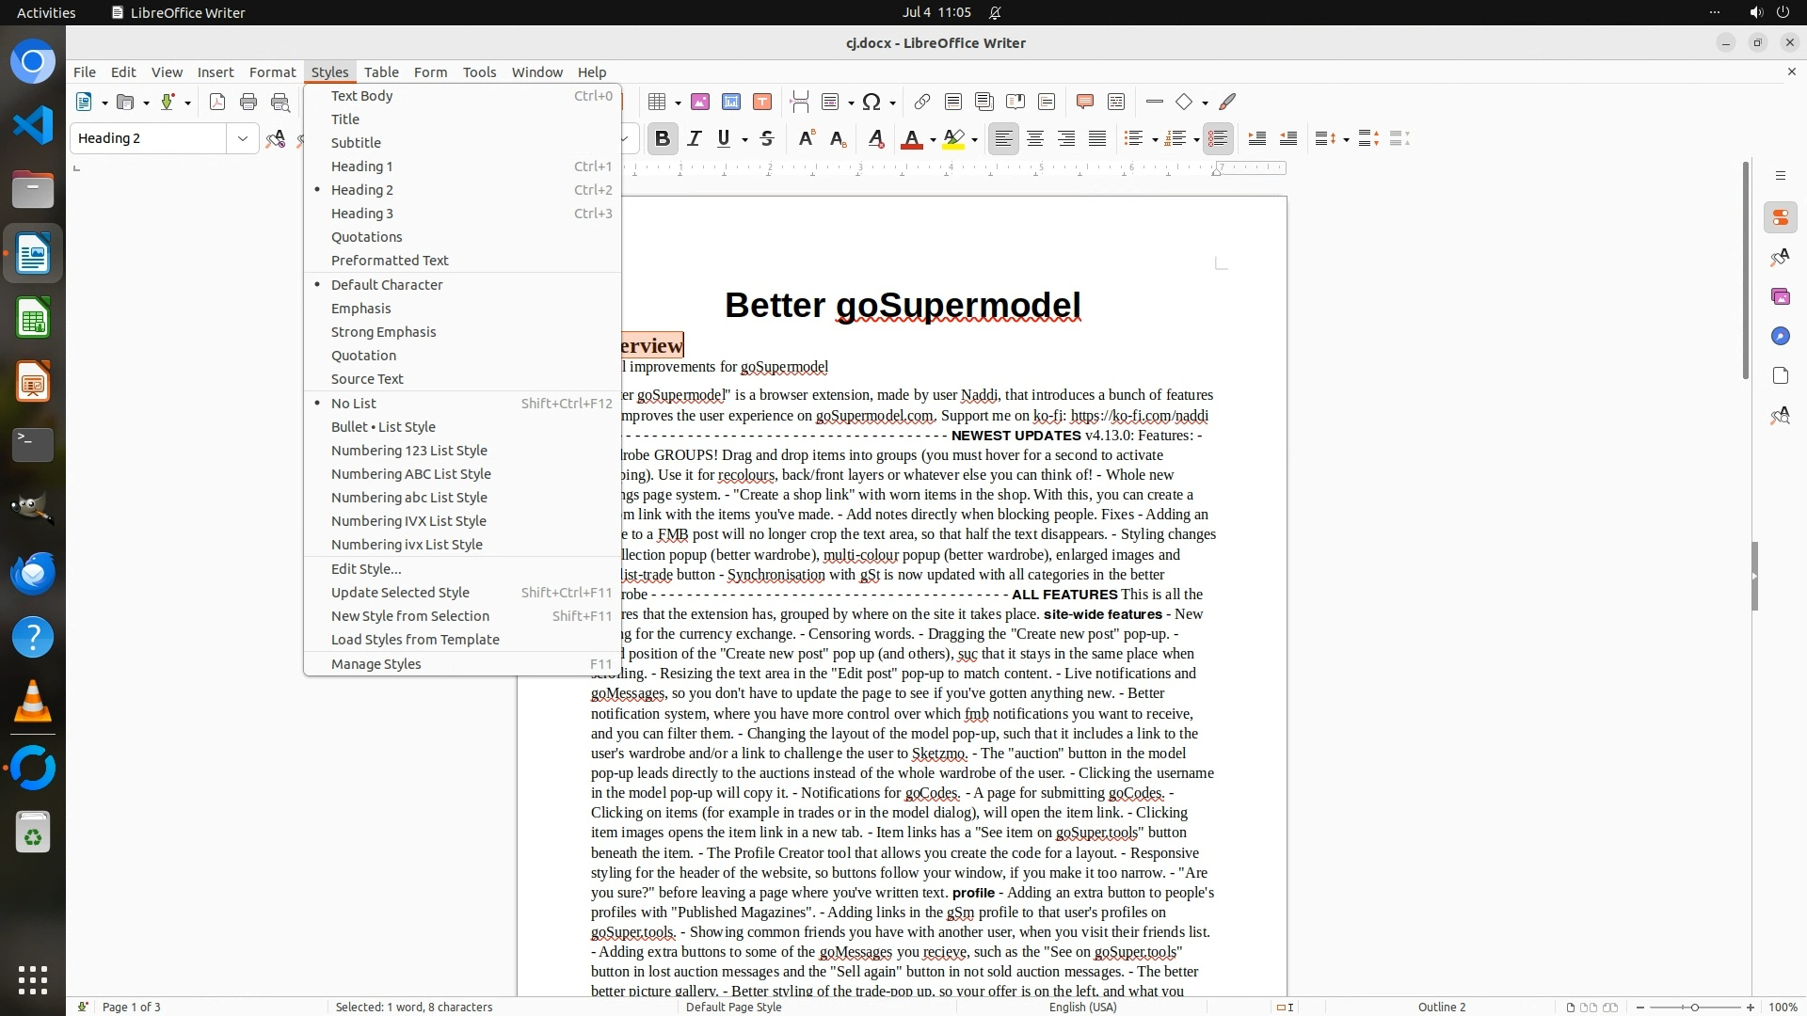
Task: Insert an image from the toolbar
Action: point(699,102)
